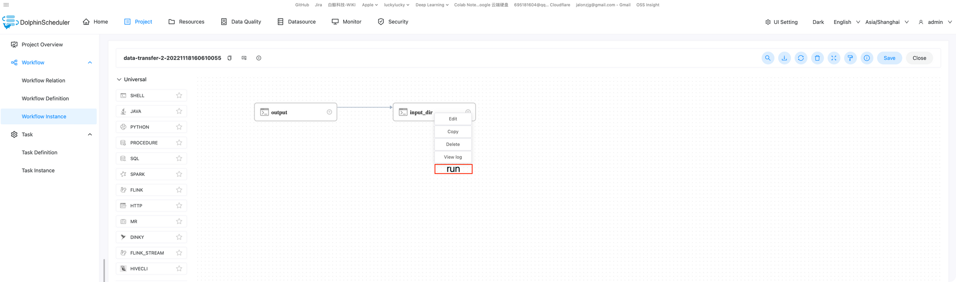This screenshot has width=956, height=282.
Task: Click the task list vertical scrollbar
Action: click(104, 271)
